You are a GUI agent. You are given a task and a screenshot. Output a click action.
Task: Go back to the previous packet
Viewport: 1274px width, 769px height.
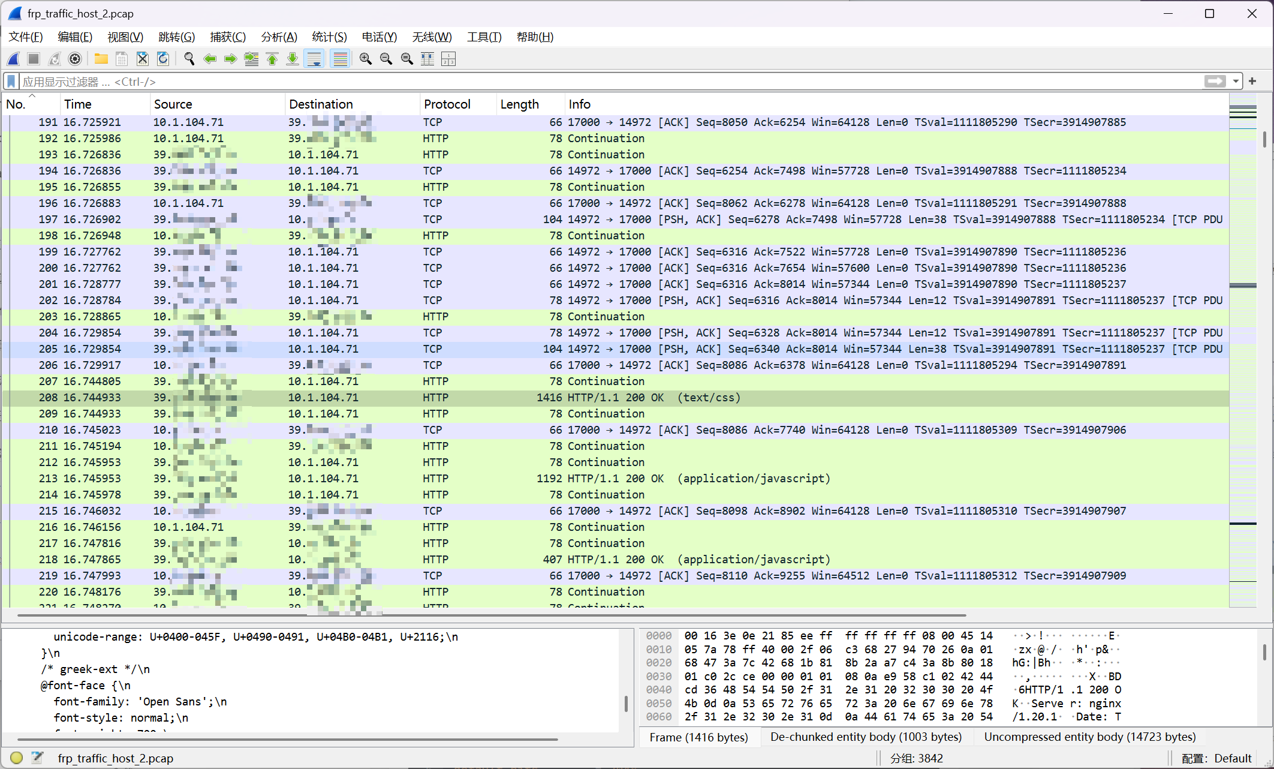[x=210, y=59]
